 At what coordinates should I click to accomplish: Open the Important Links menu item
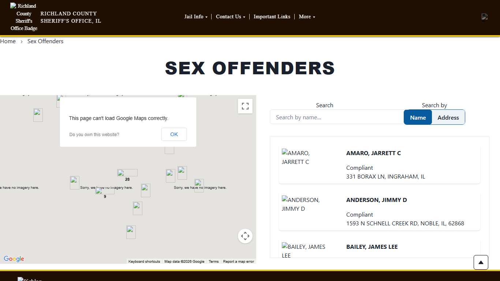pyautogui.click(x=272, y=16)
